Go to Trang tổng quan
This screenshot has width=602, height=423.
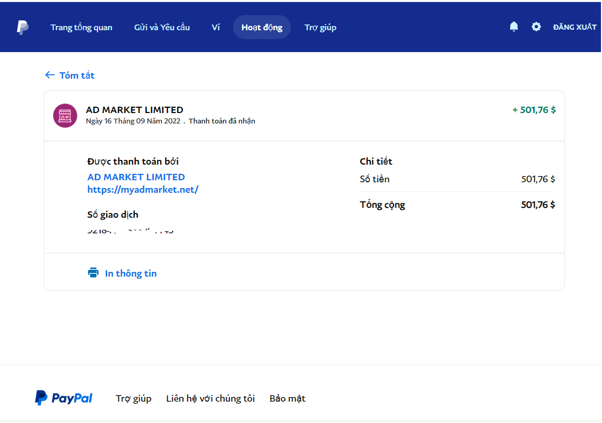[x=81, y=28]
